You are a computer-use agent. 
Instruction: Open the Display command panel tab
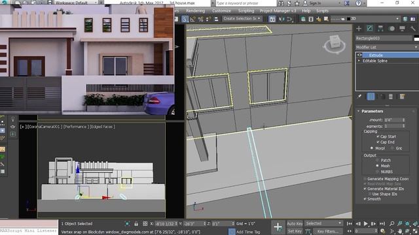pos(402,28)
